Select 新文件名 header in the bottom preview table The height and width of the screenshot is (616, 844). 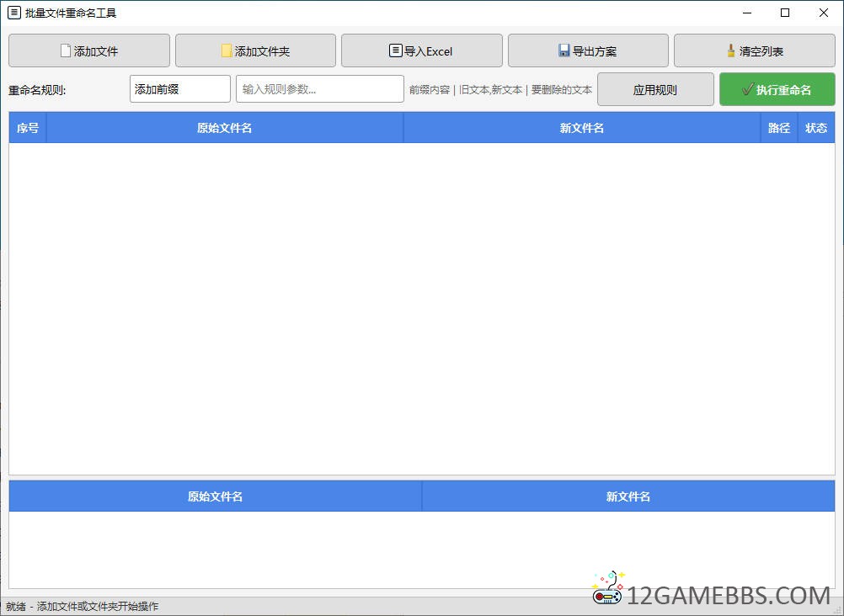(x=628, y=497)
